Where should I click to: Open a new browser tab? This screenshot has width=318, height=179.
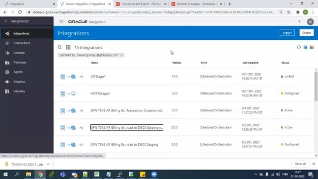pos(230,4)
